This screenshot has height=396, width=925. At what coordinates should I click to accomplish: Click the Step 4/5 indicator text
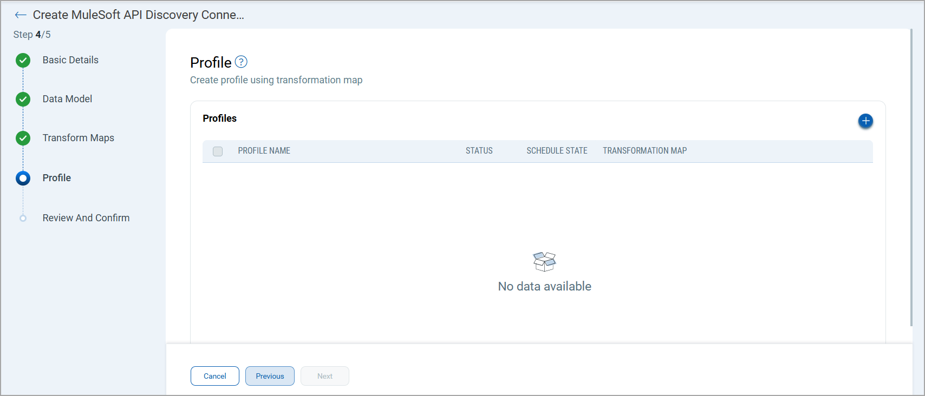click(32, 35)
